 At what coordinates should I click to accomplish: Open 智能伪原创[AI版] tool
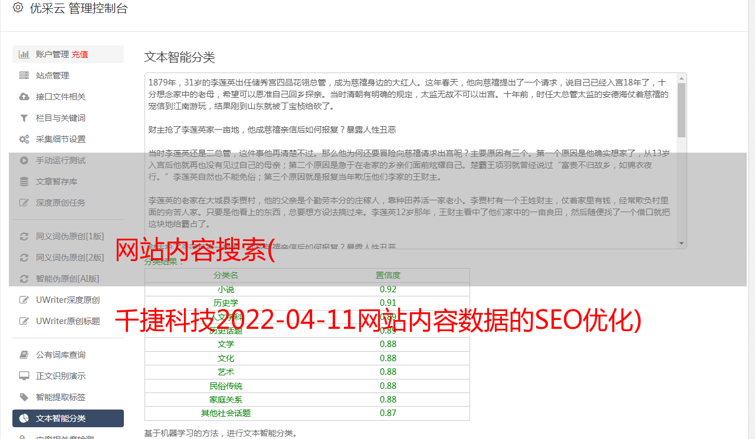pyautogui.click(x=68, y=279)
